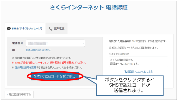178x101 pixels.
Task: Follow the 登録電話番号を変更 link
Action: coord(26,67)
